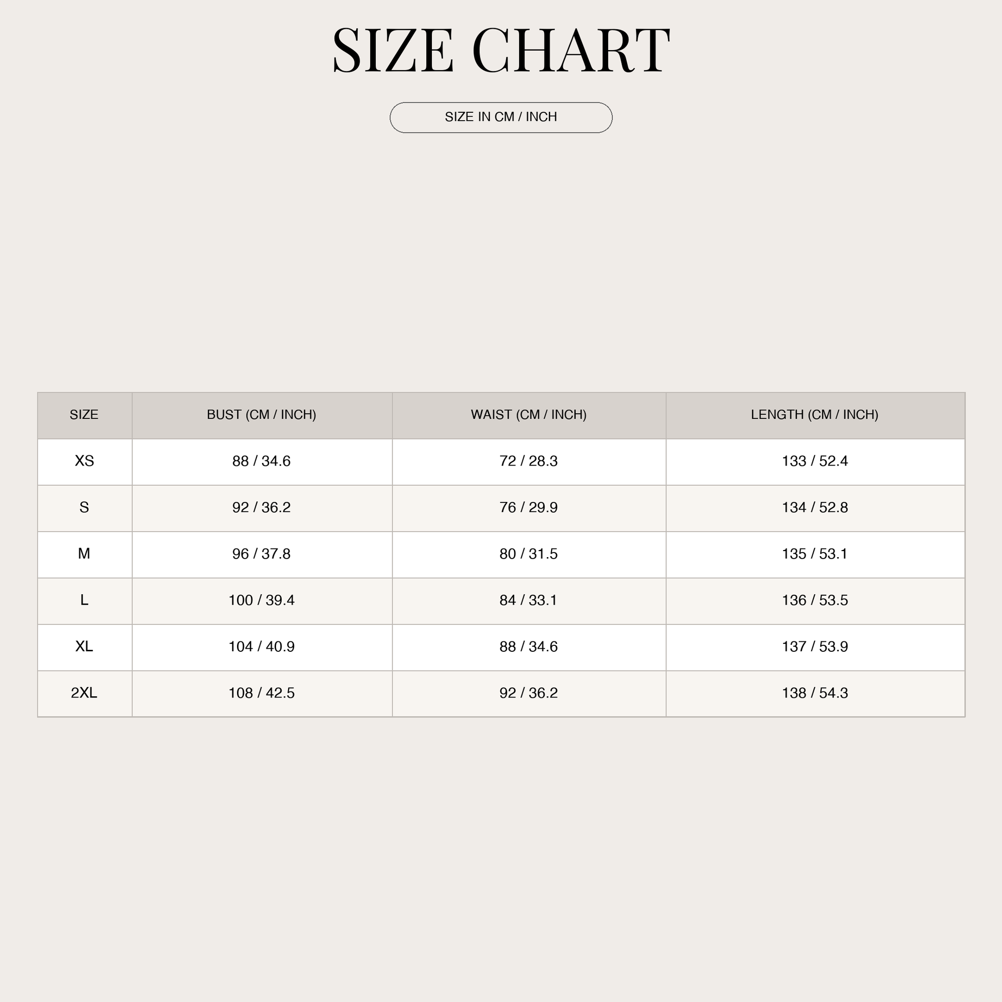Click the S size row label
1002x1002 pixels.
tap(84, 507)
